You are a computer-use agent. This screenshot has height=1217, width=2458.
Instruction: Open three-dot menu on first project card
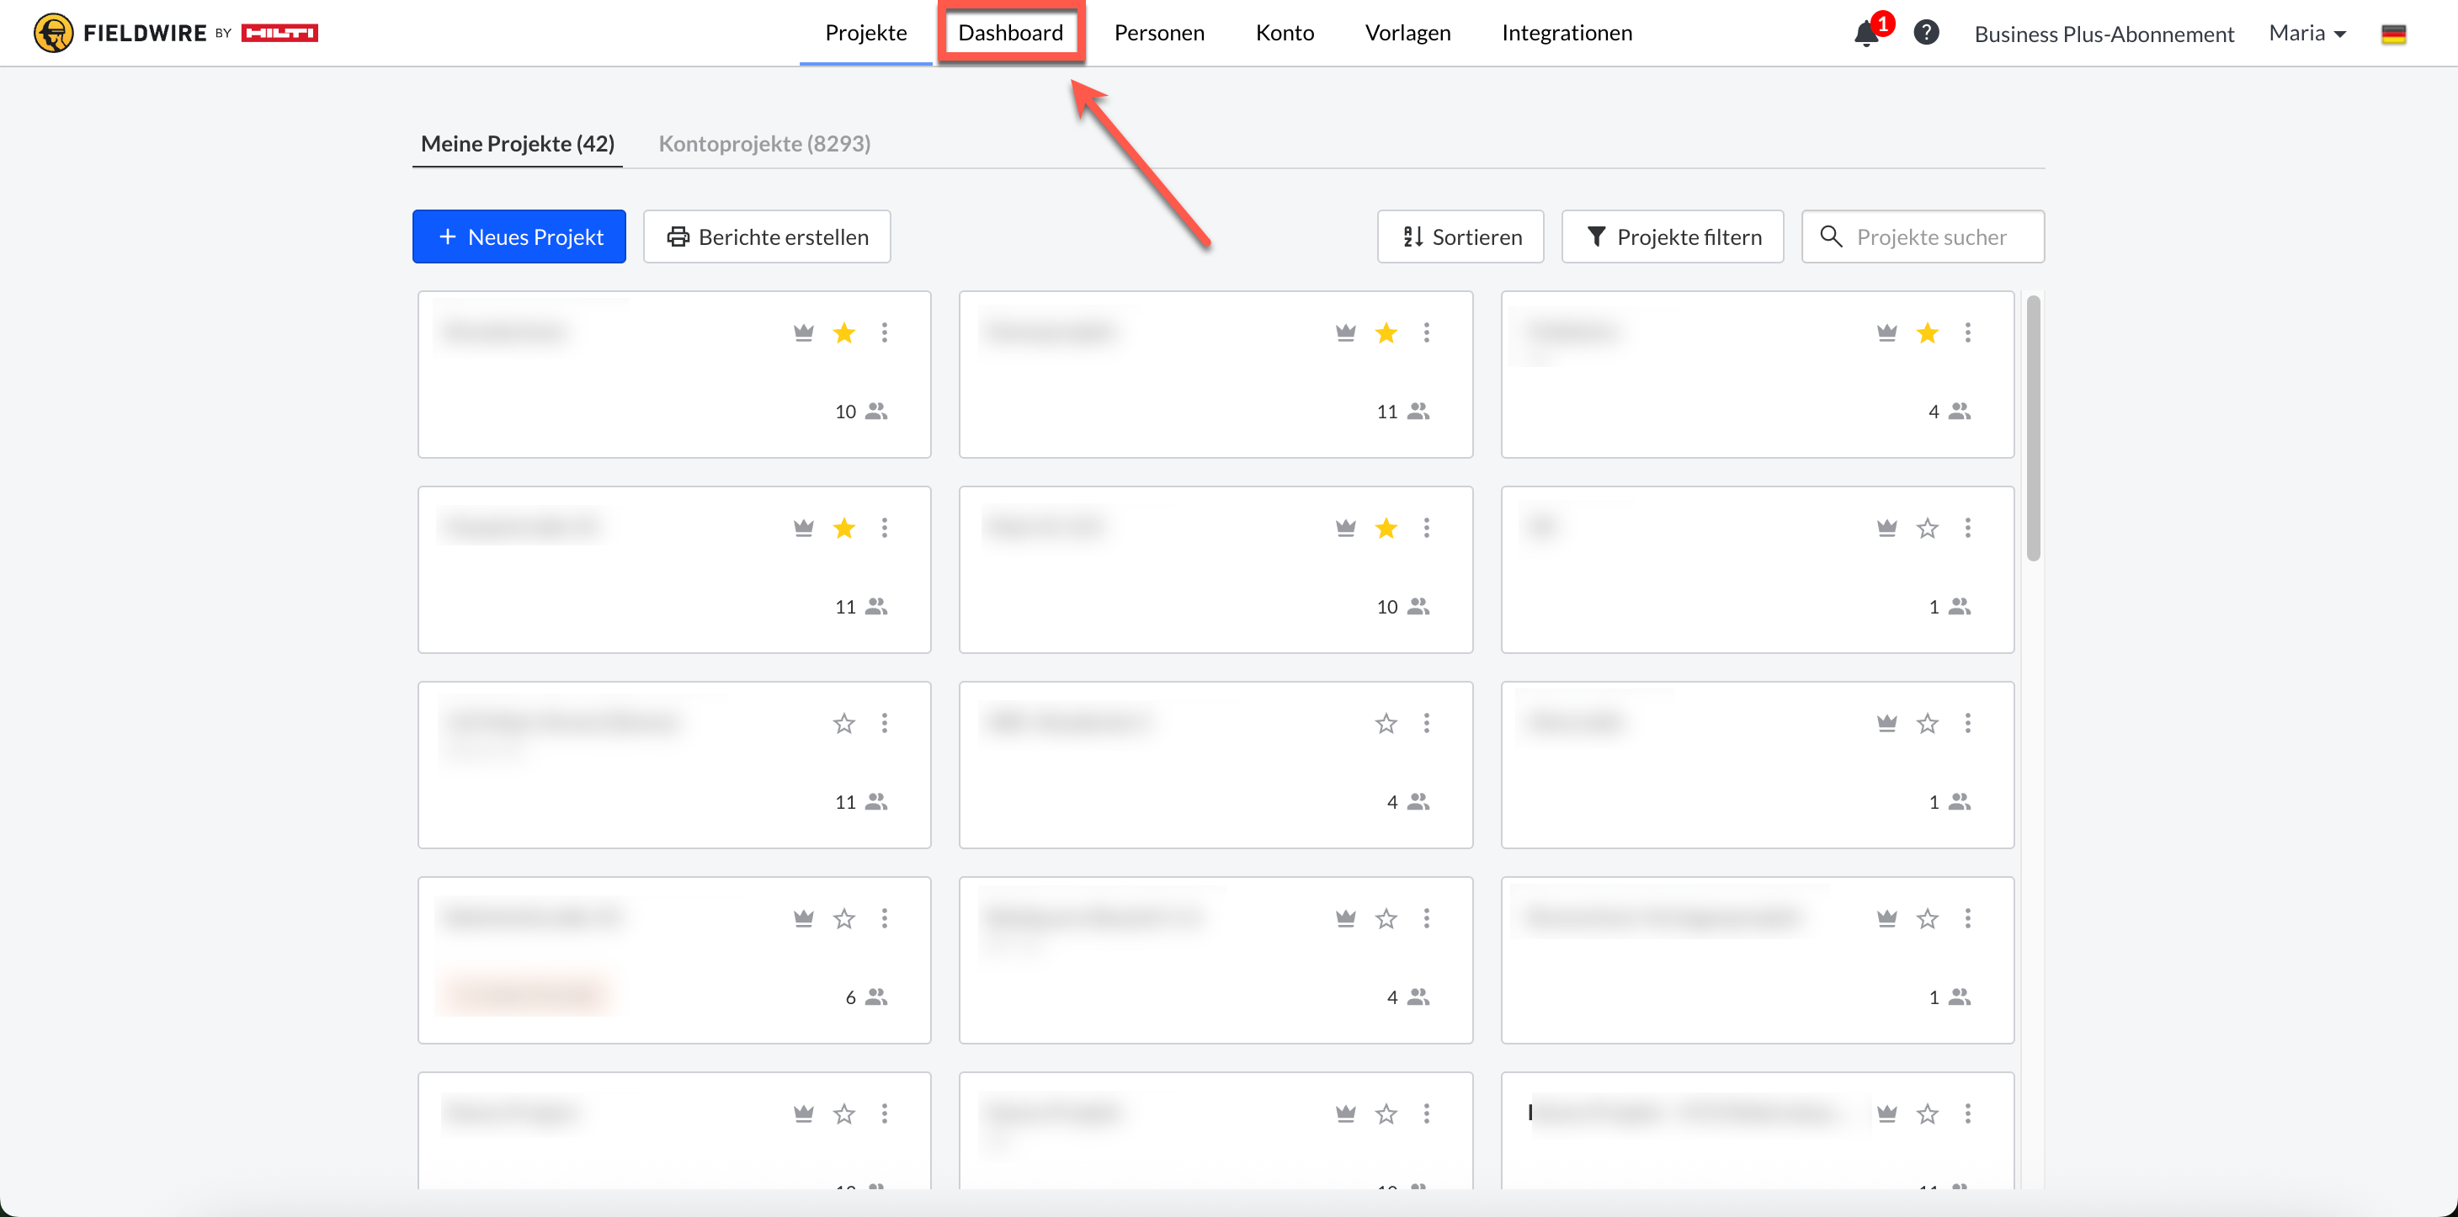pyautogui.click(x=885, y=332)
